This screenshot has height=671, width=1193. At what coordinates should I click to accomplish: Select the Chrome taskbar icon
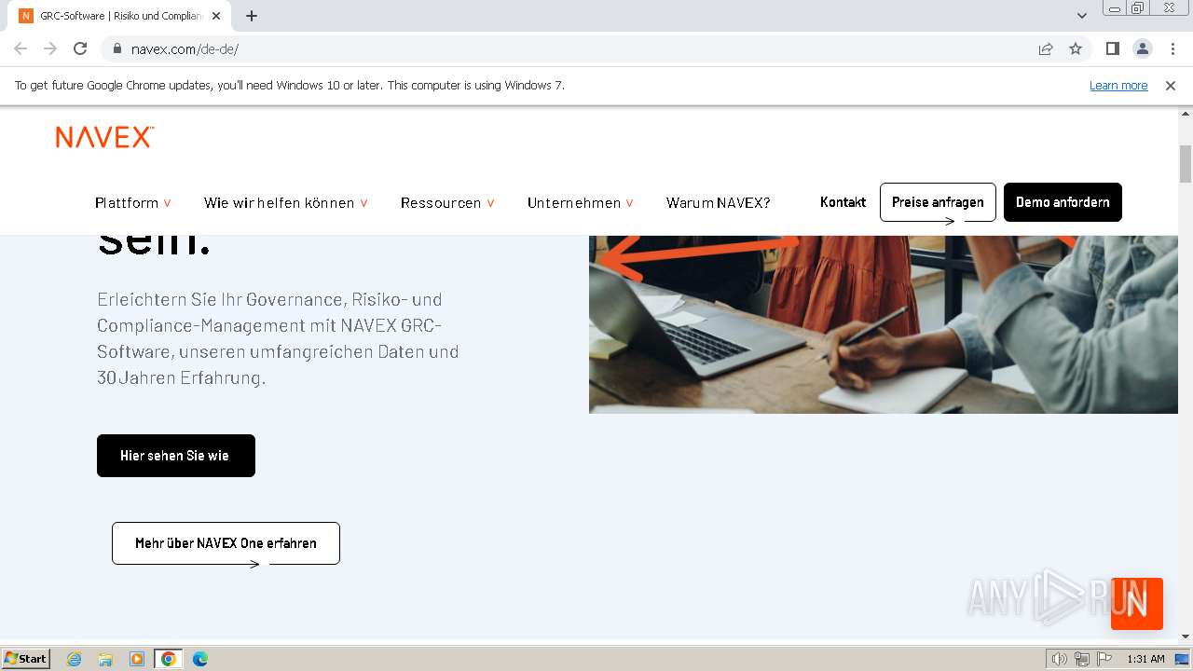pos(169,659)
